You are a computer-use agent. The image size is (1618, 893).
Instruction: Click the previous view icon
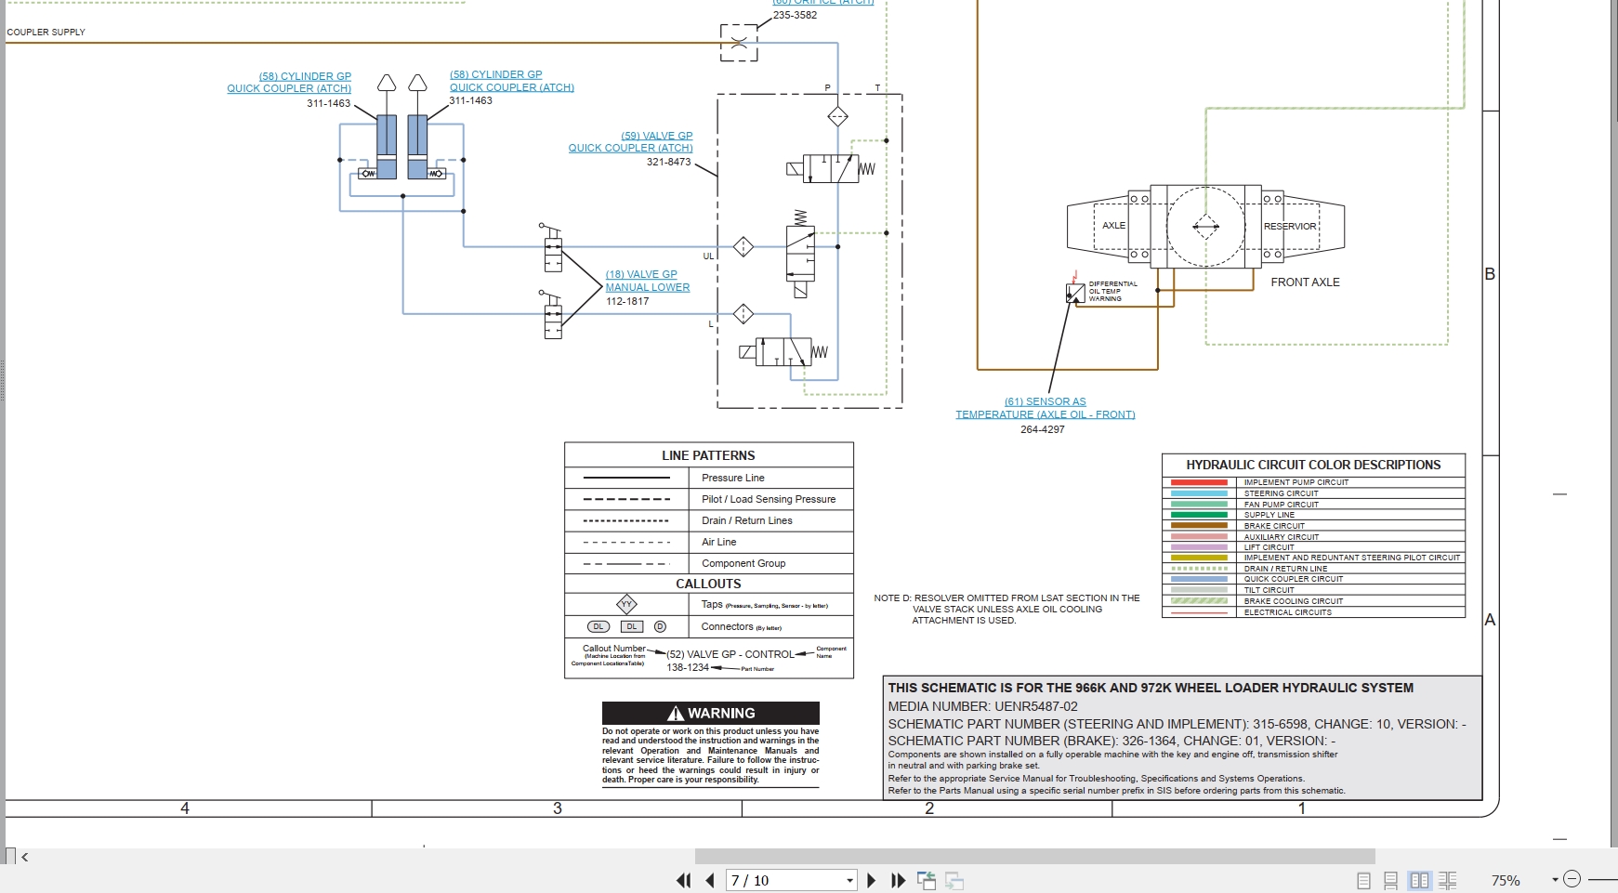click(x=927, y=880)
